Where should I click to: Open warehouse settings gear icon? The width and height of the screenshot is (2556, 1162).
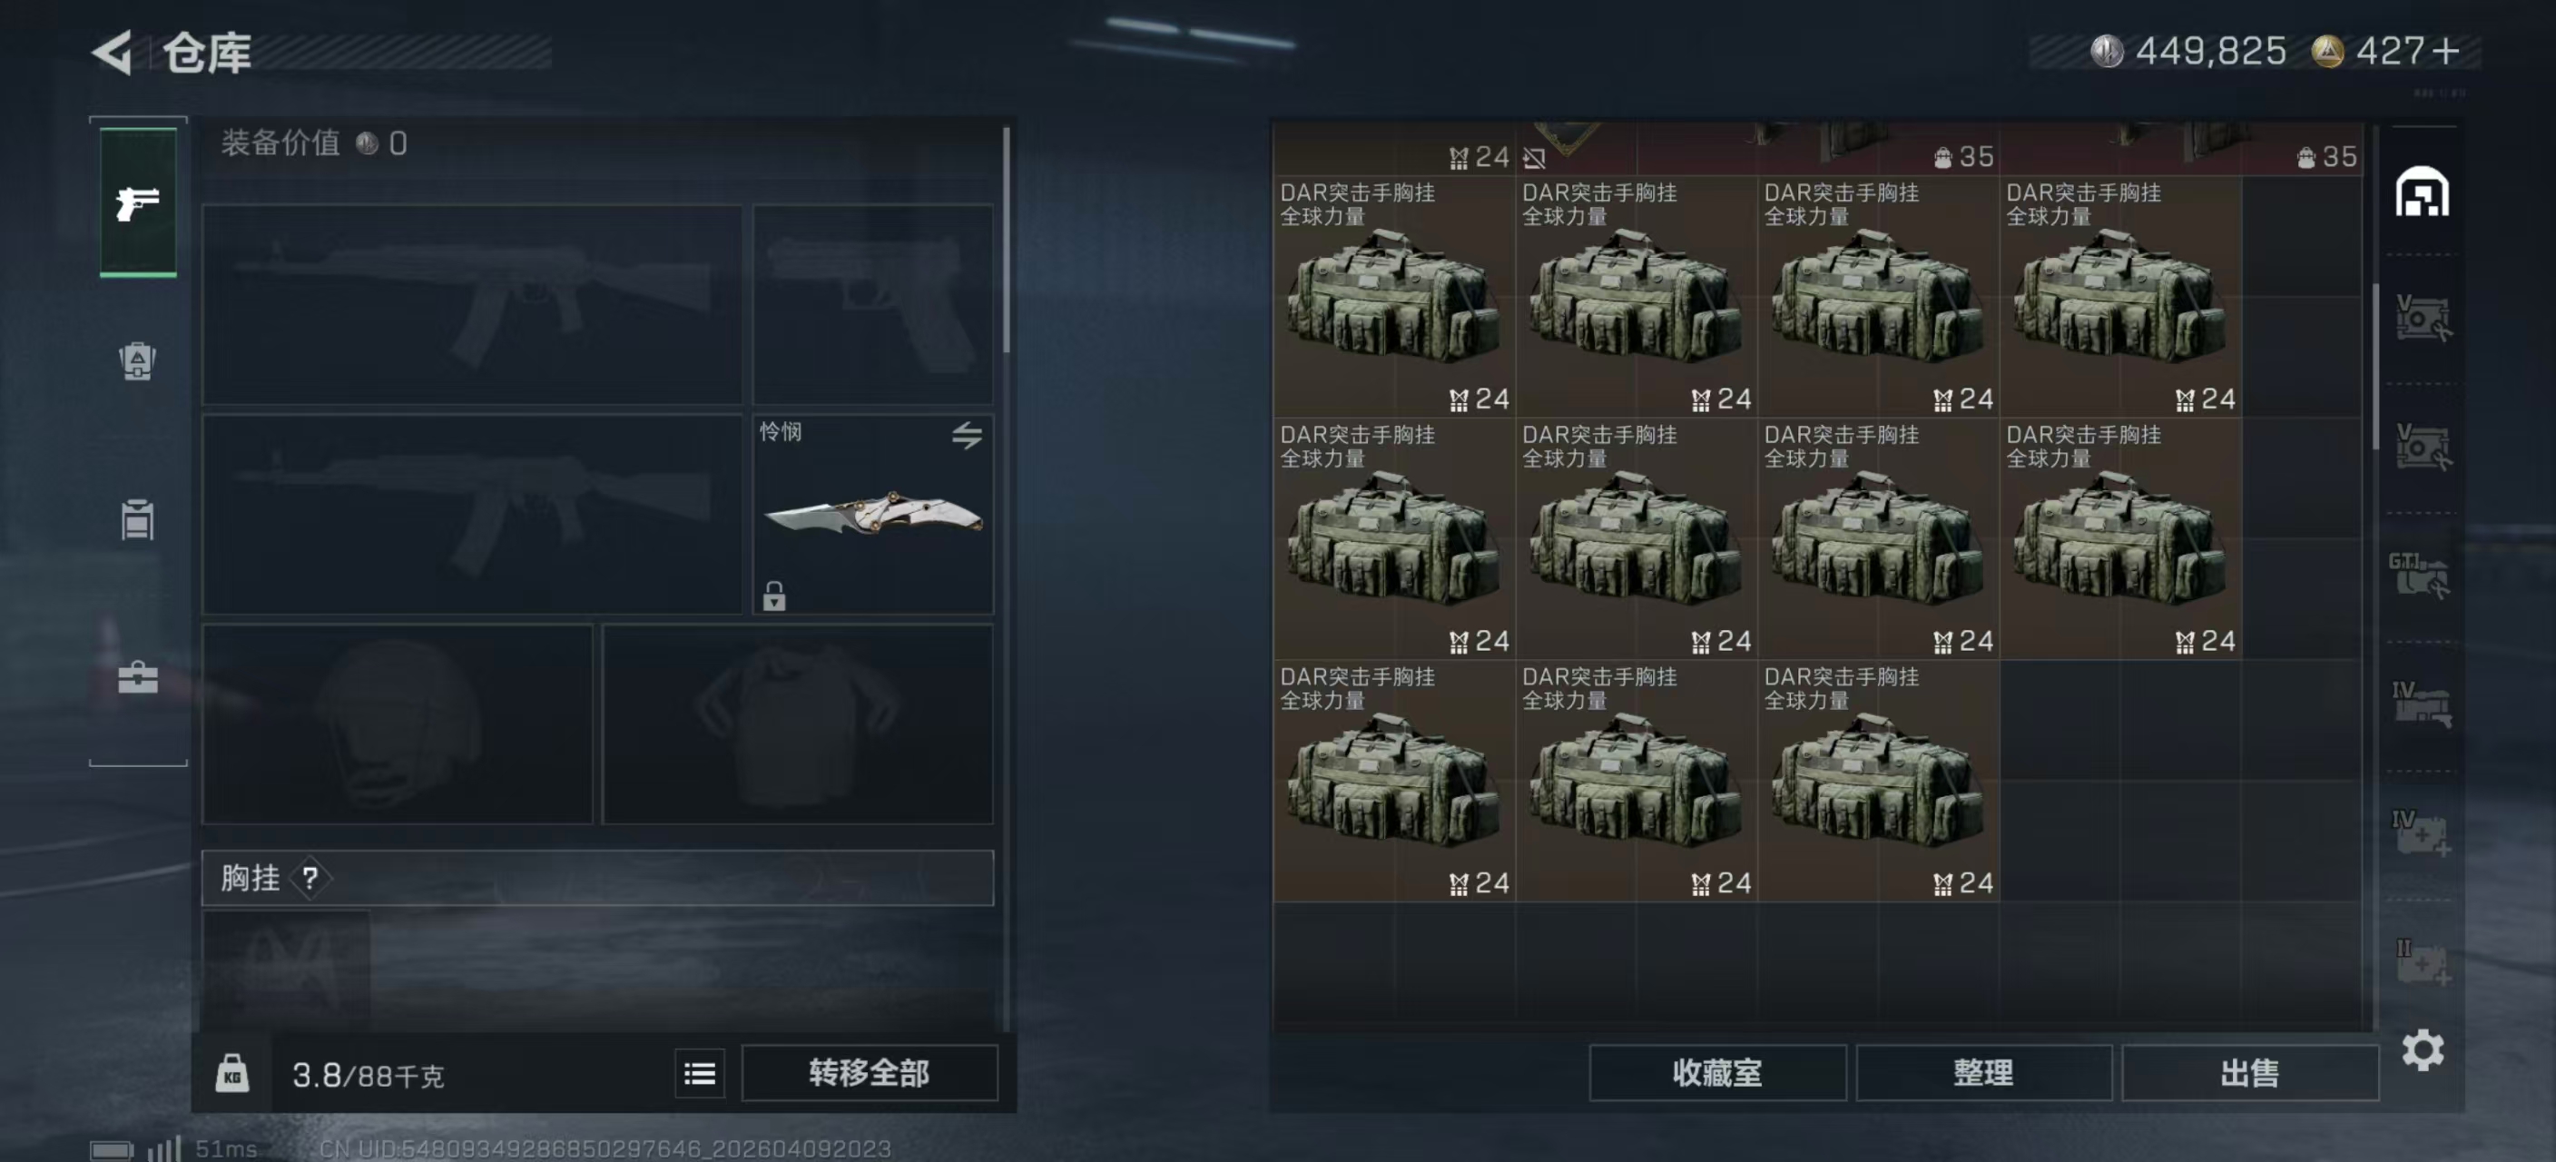2422,1049
